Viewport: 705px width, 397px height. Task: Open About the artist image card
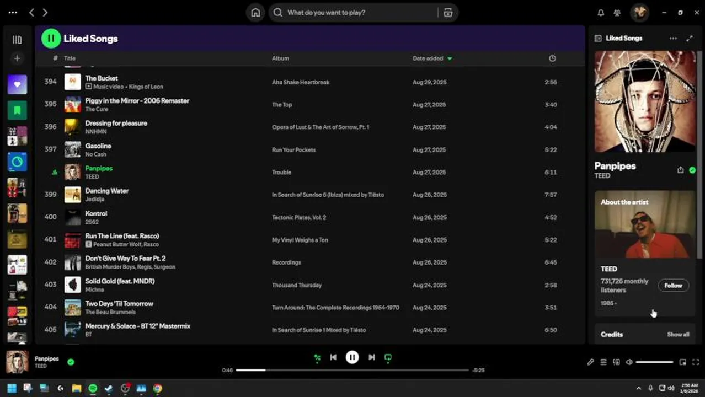click(645, 224)
